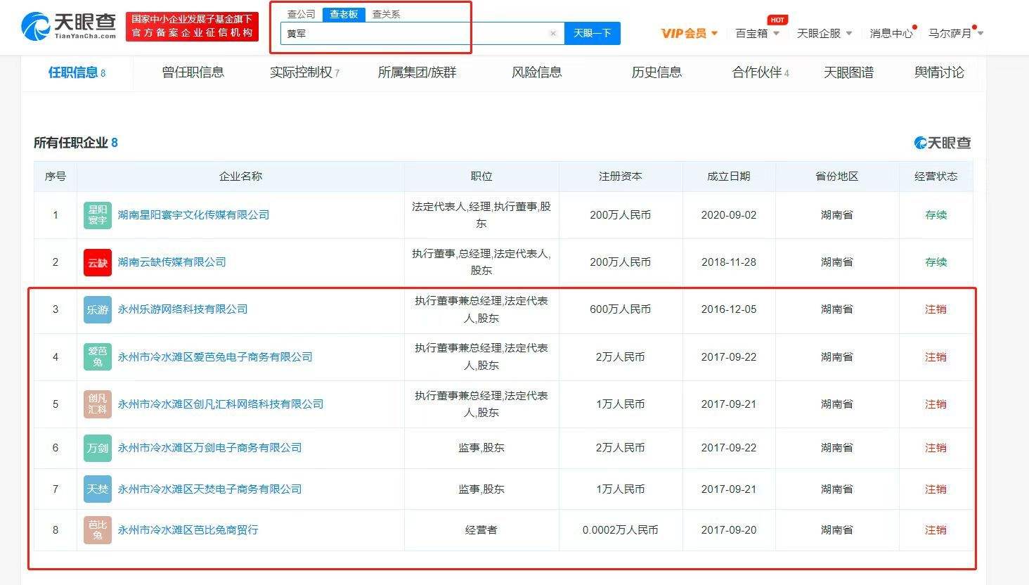Click the red 云缺 company logo
This screenshot has width=1029, height=585.
97,262
